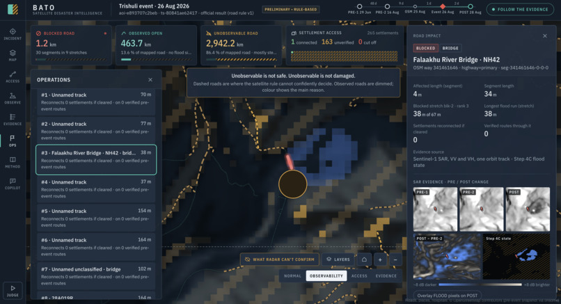Viewport: 561px width, 304px height.
Task: Click the 1.2 km blocked road value
Action: (x=43, y=43)
